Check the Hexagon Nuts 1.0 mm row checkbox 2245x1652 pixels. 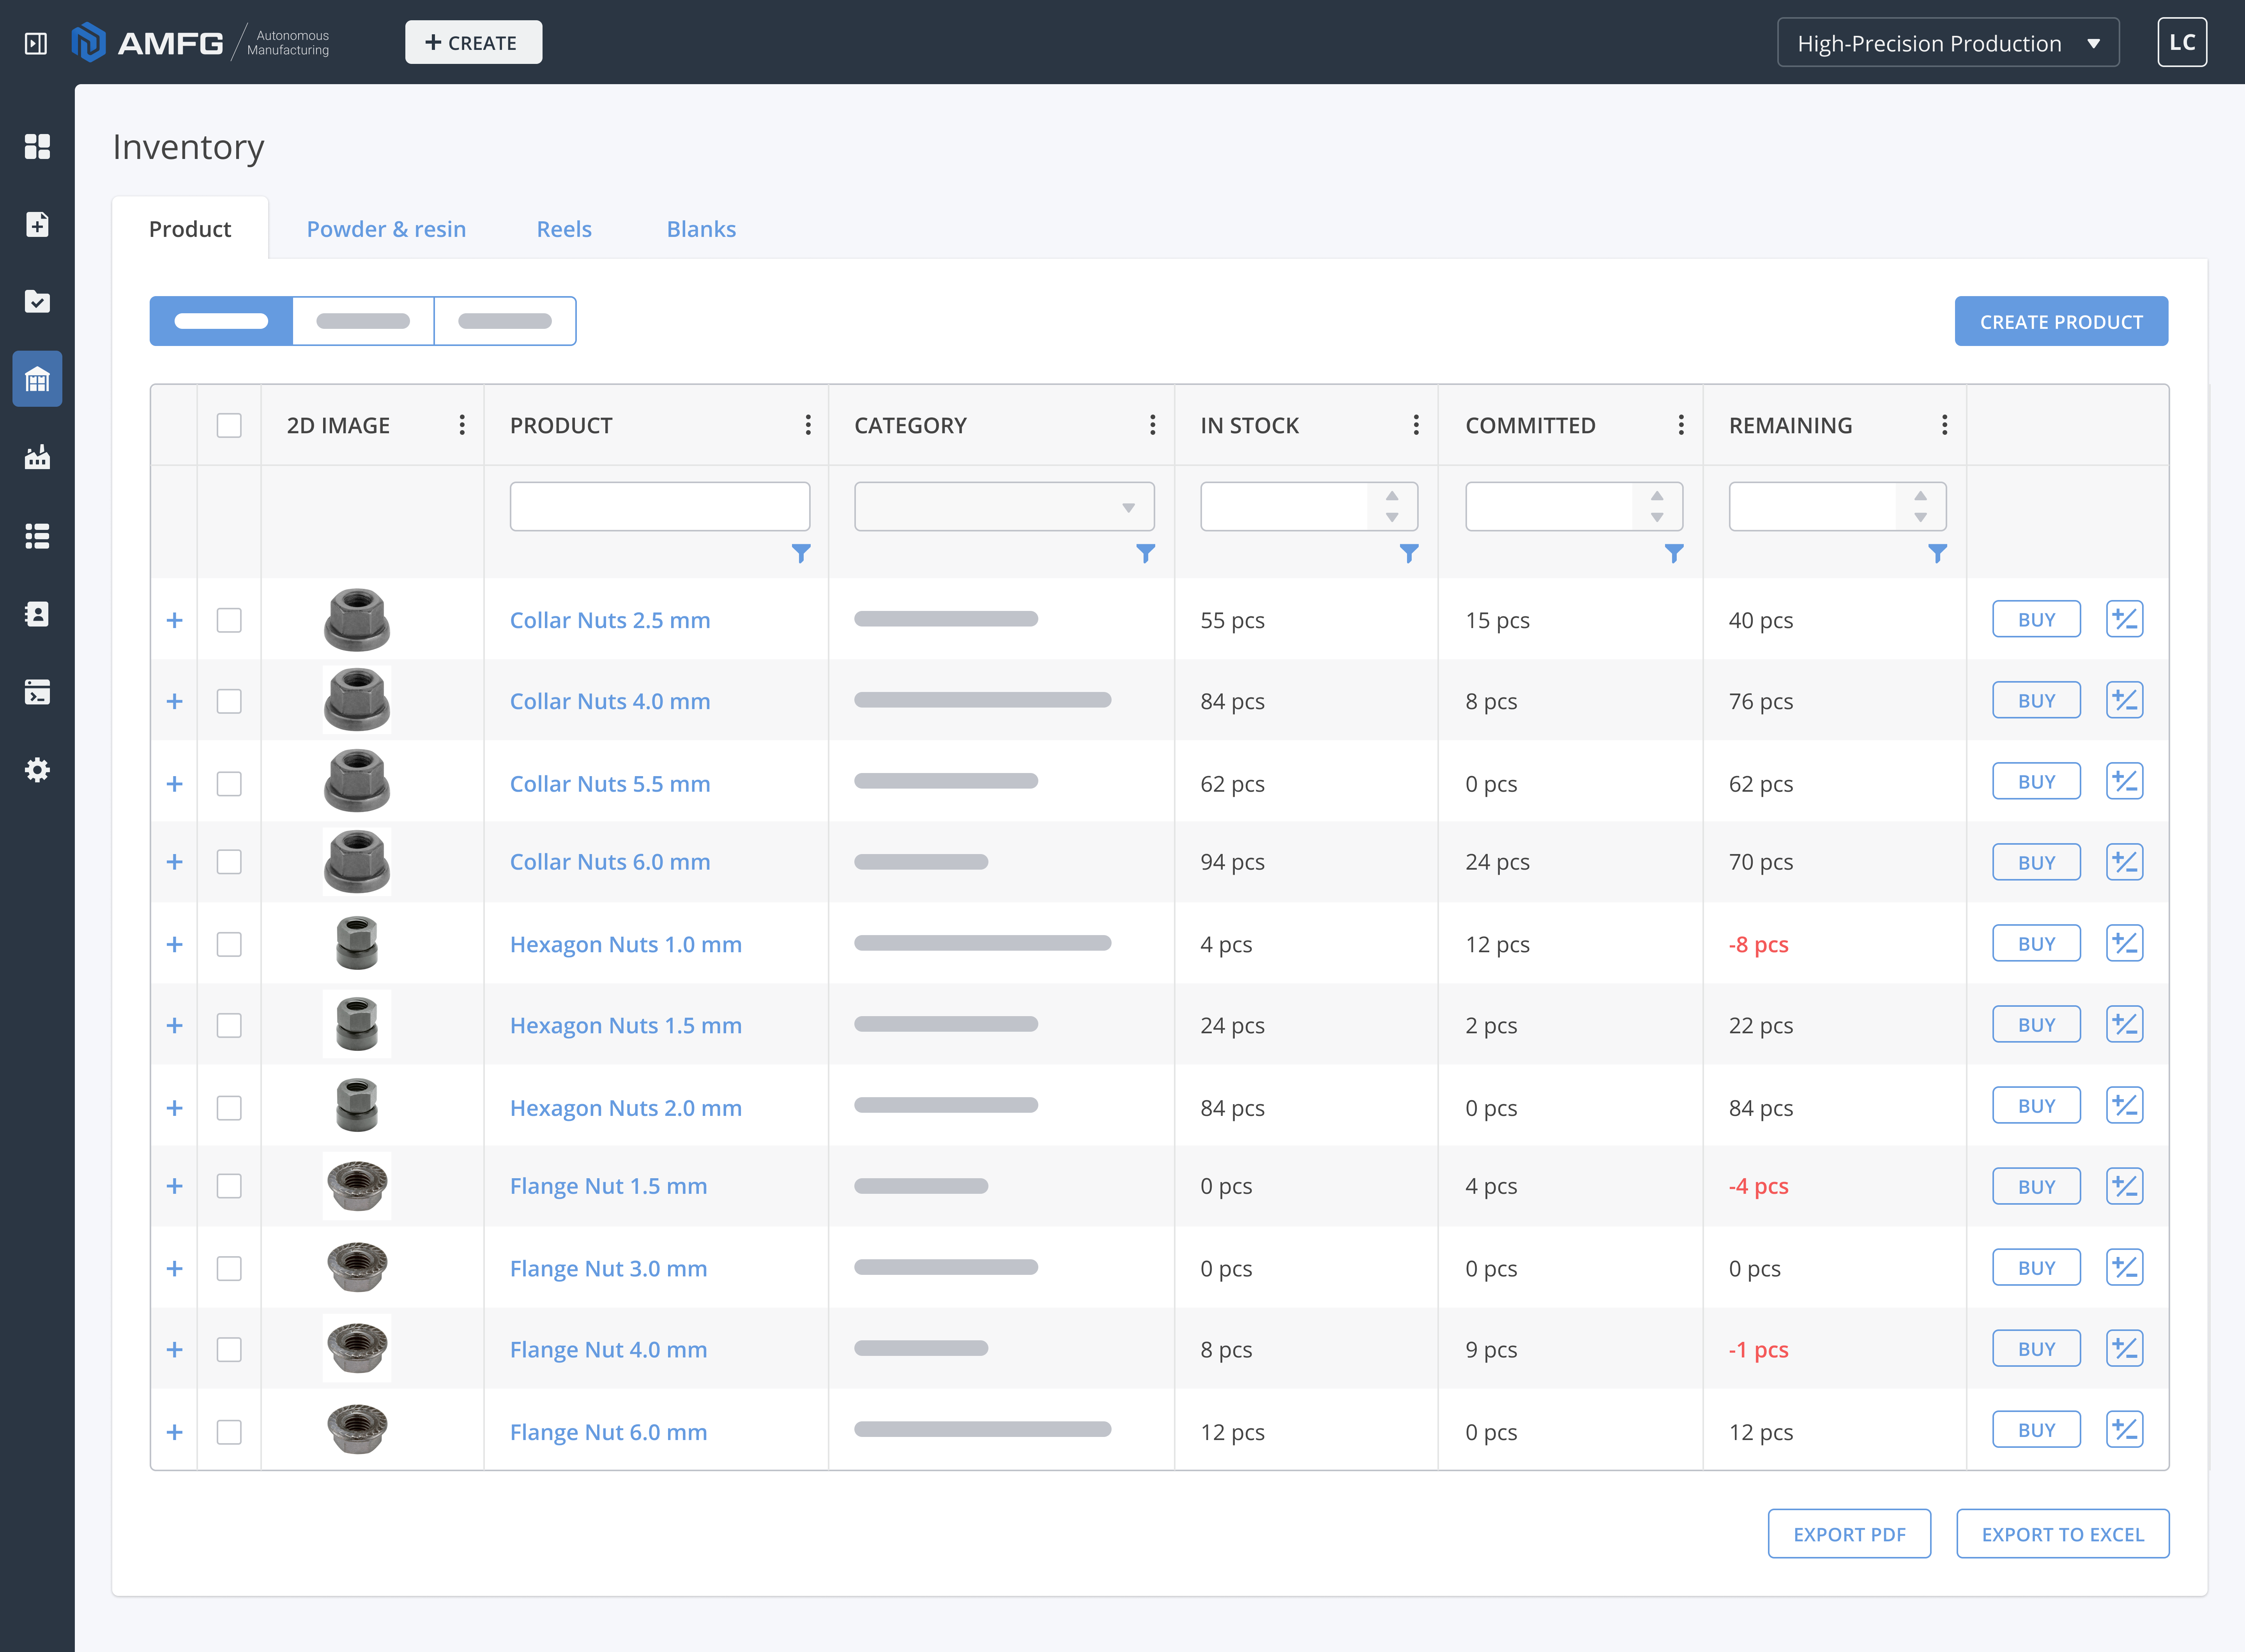point(229,944)
